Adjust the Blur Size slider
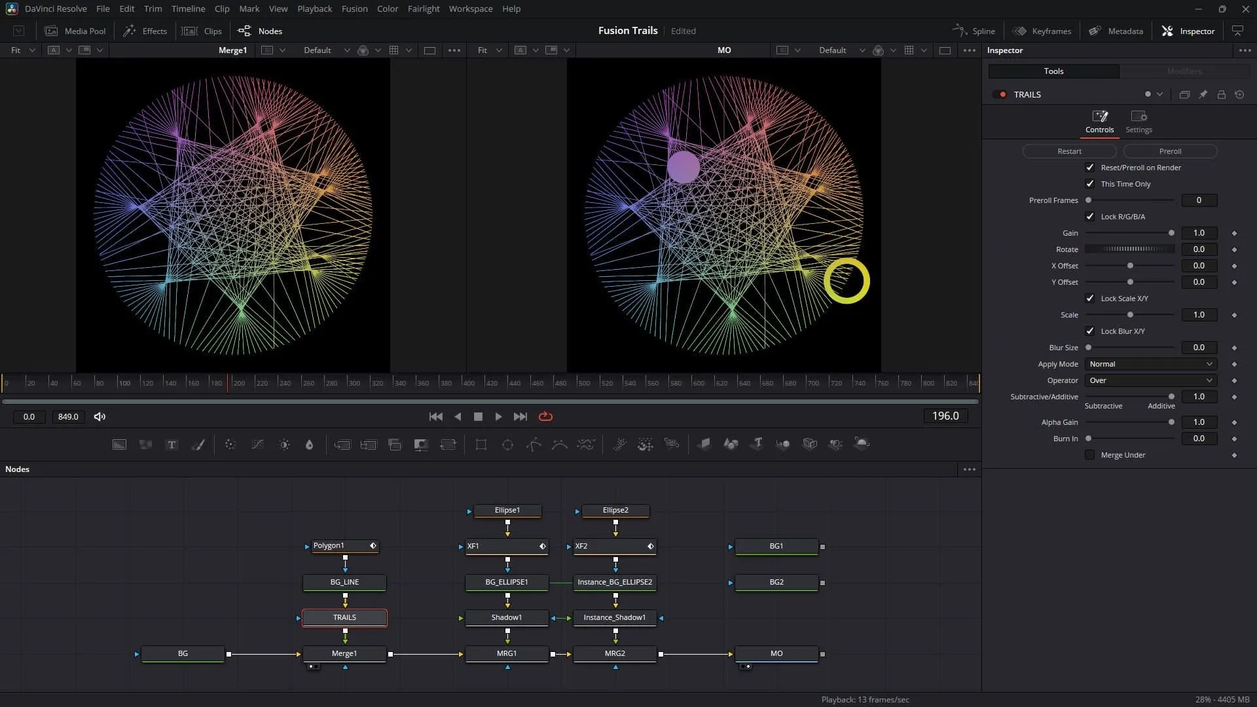 (x=1130, y=348)
